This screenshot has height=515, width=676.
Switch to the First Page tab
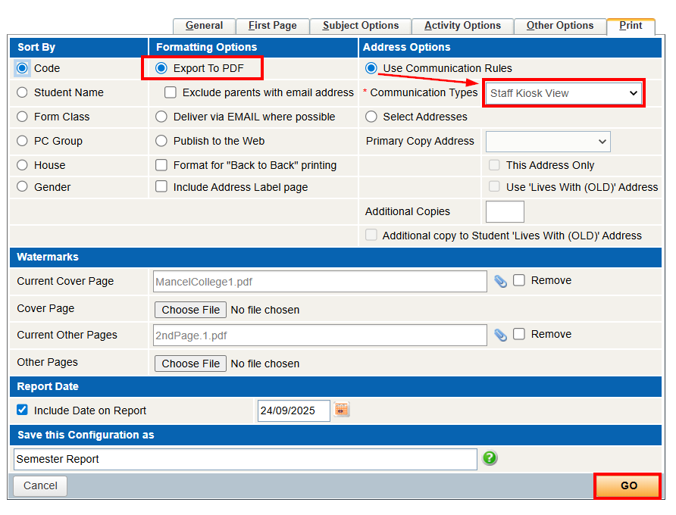273,26
